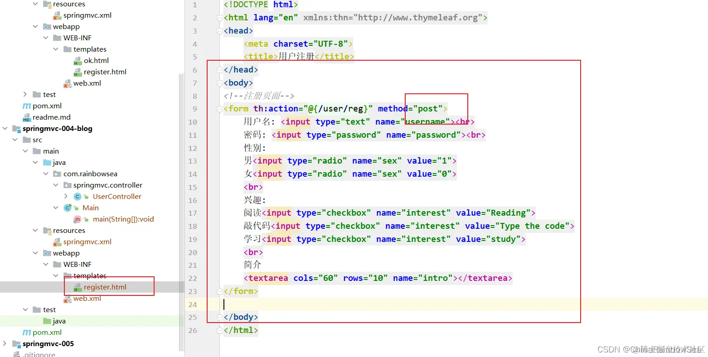Click the xmlns:thn thymeleaf URL text

393,18
